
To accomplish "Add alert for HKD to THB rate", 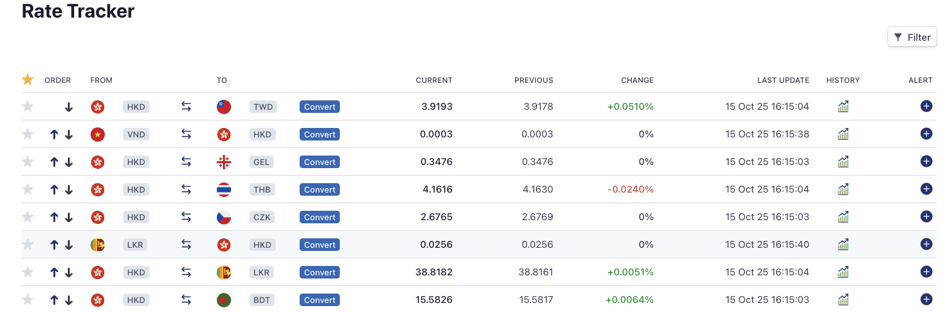I will click(x=926, y=189).
